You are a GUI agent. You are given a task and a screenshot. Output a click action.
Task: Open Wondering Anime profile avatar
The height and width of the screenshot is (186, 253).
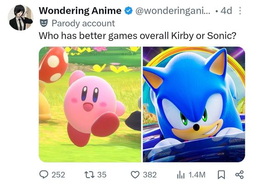21,17
